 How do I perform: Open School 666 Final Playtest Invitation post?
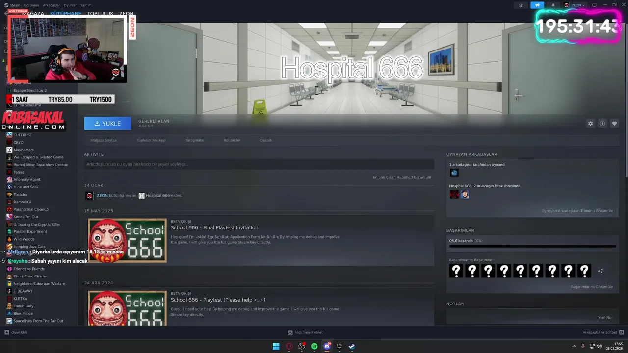pos(214,227)
